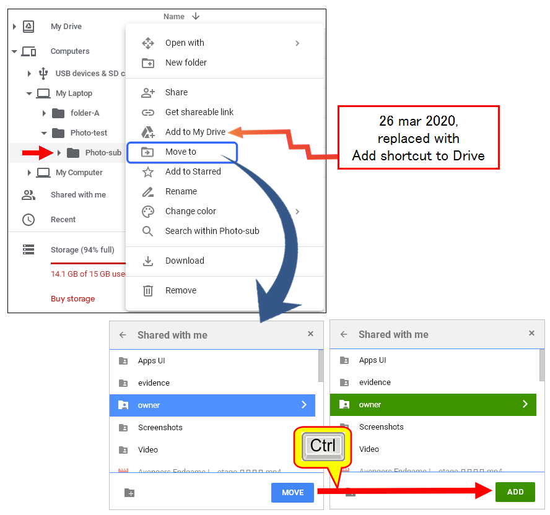Viewport: 550px width, 515px height.
Task: Open owner folder chevron in Move dialog
Action: [304, 405]
